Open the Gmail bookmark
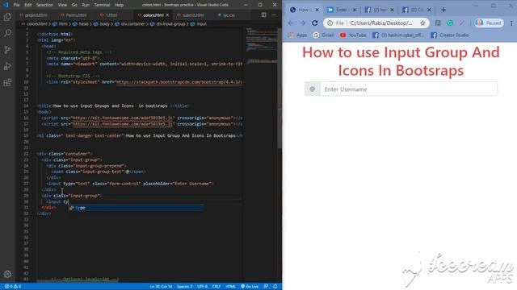This screenshot has height=290, width=517. pyautogui.click(x=323, y=35)
